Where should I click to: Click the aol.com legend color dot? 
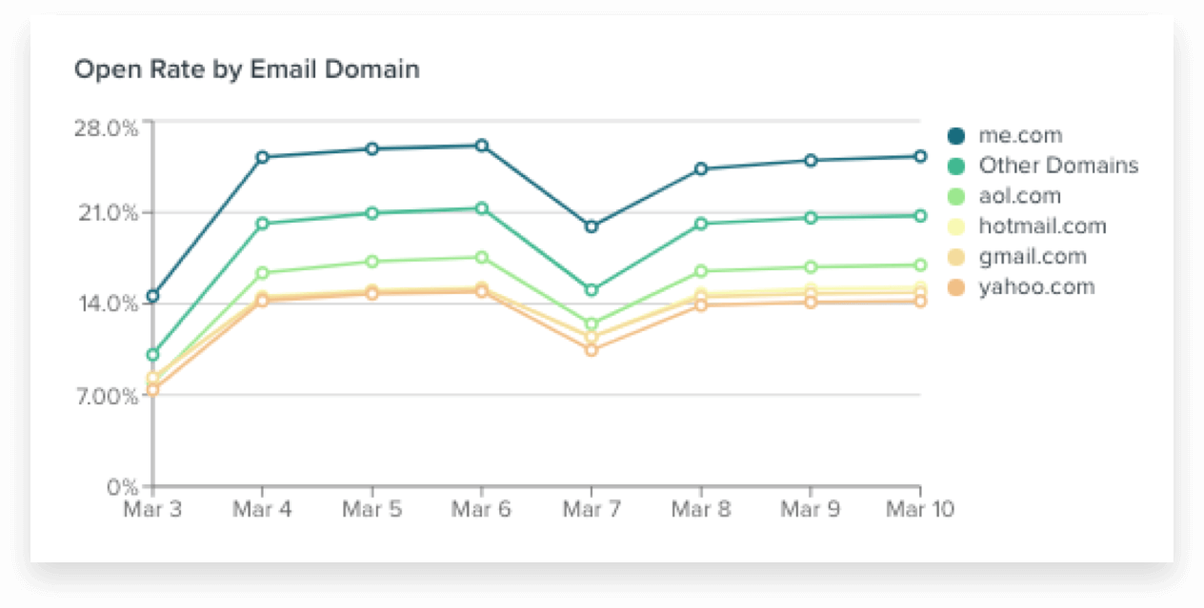958,197
